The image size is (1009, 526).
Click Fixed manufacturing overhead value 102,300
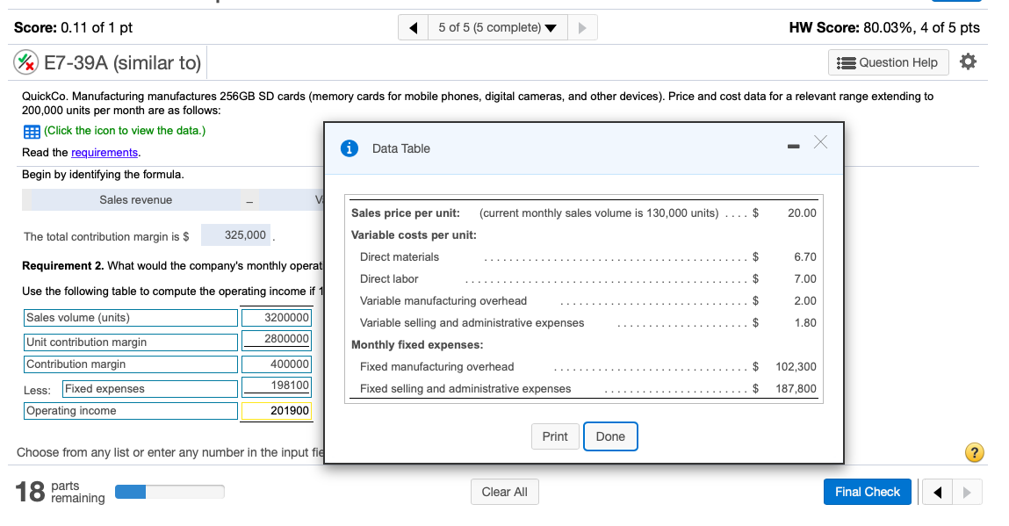tap(796, 366)
